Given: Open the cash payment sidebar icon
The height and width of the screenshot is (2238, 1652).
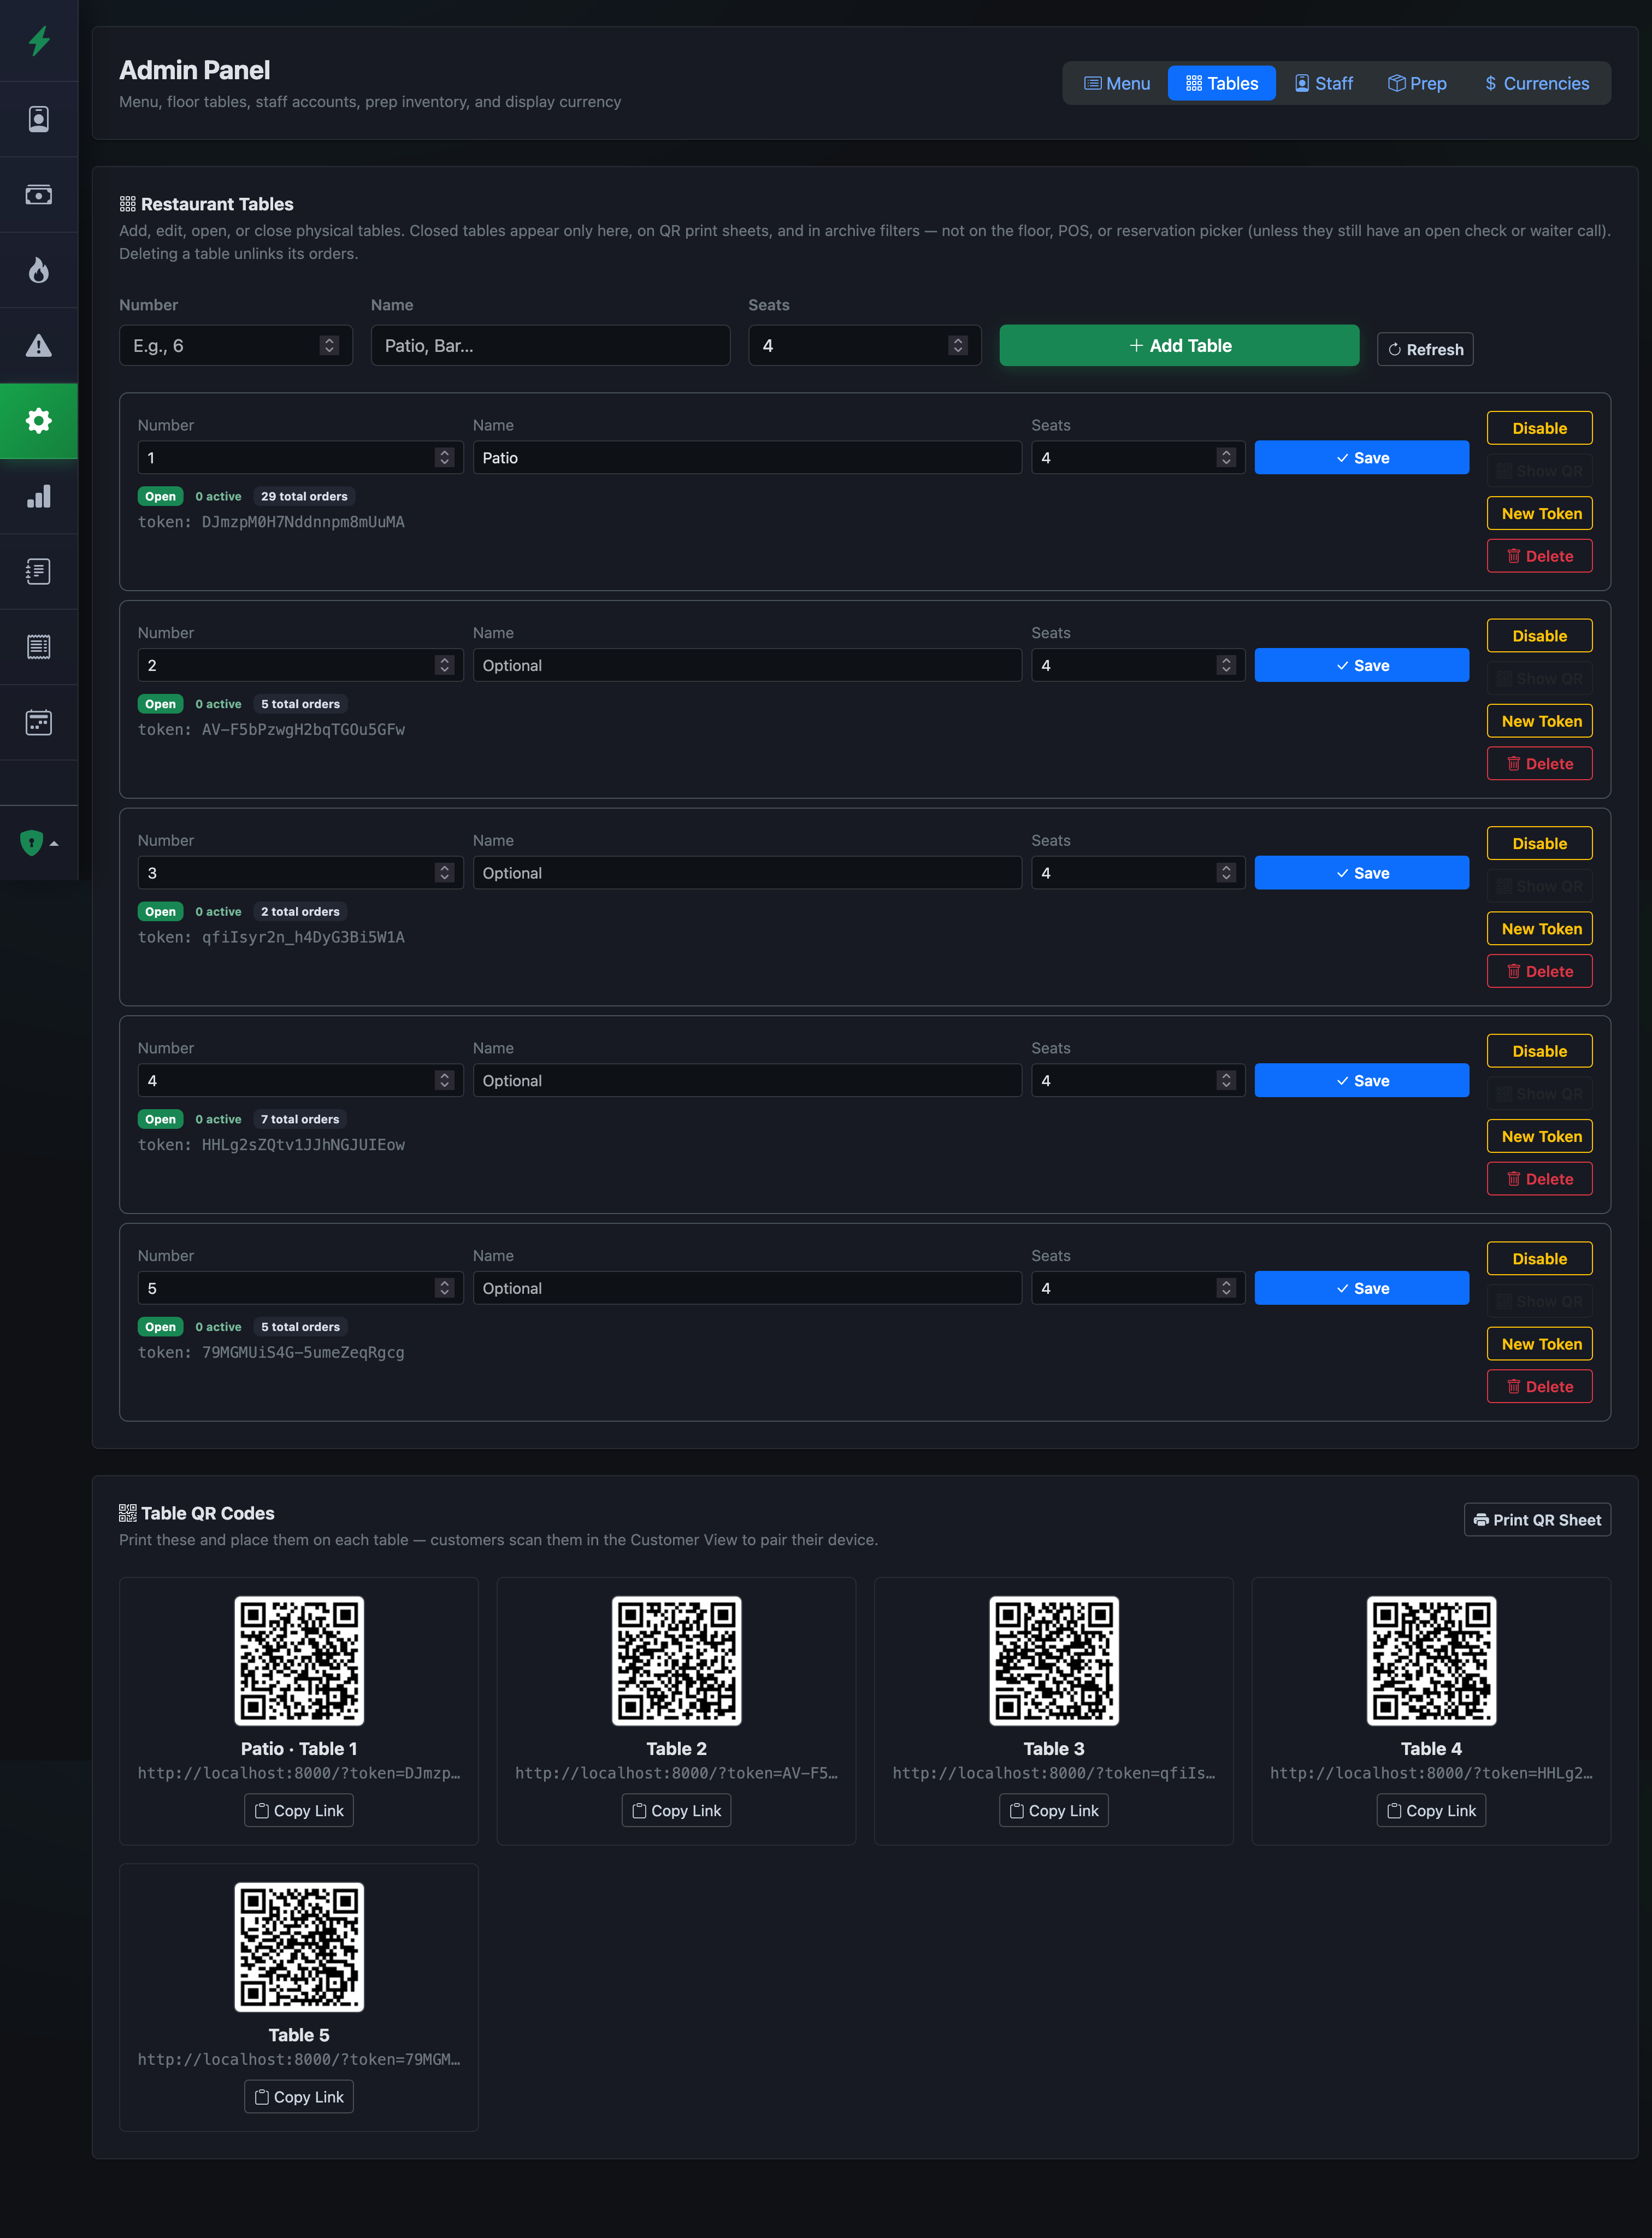Looking at the screenshot, I should click(39, 195).
